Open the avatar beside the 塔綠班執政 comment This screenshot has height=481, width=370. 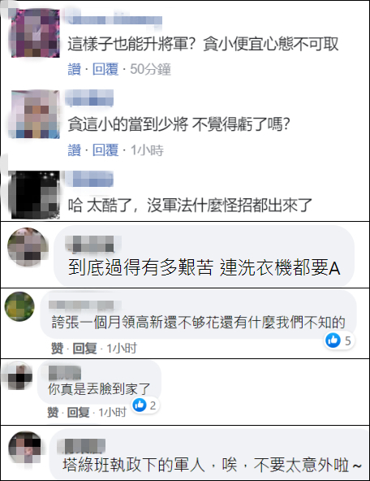[x=25, y=447]
